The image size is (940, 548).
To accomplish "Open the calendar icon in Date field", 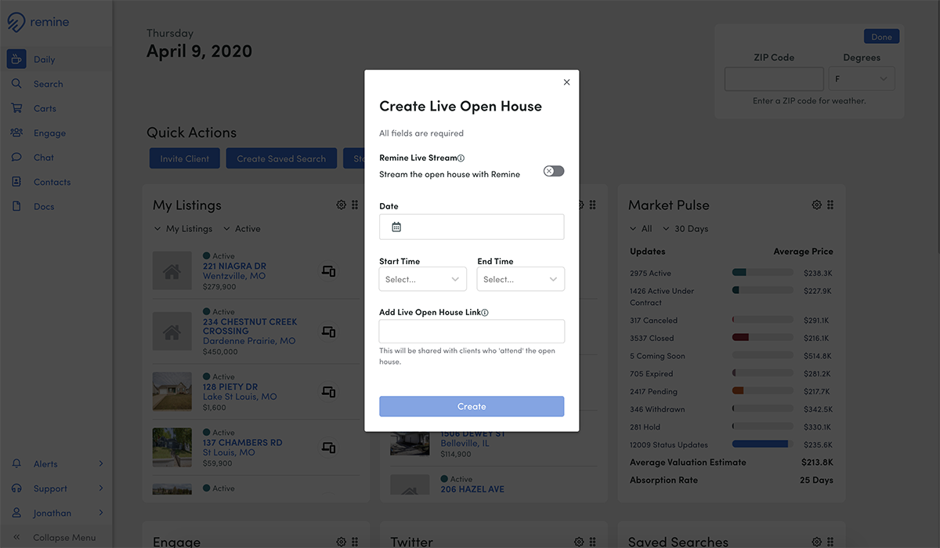I will point(396,227).
